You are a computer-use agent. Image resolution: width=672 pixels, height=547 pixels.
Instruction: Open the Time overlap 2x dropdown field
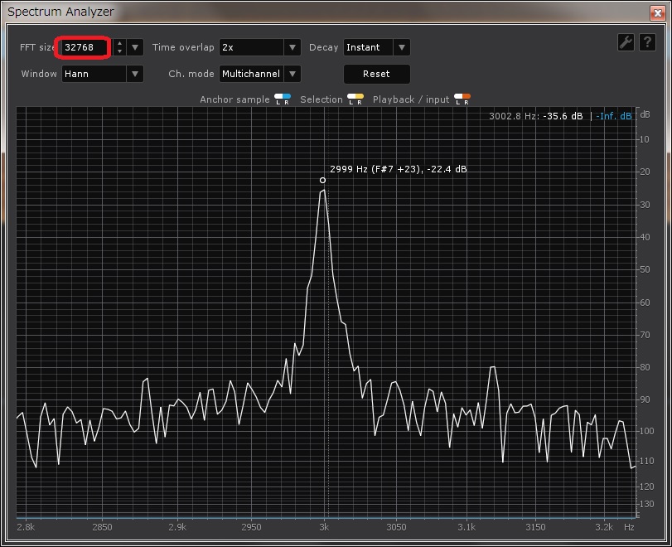[252, 47]
